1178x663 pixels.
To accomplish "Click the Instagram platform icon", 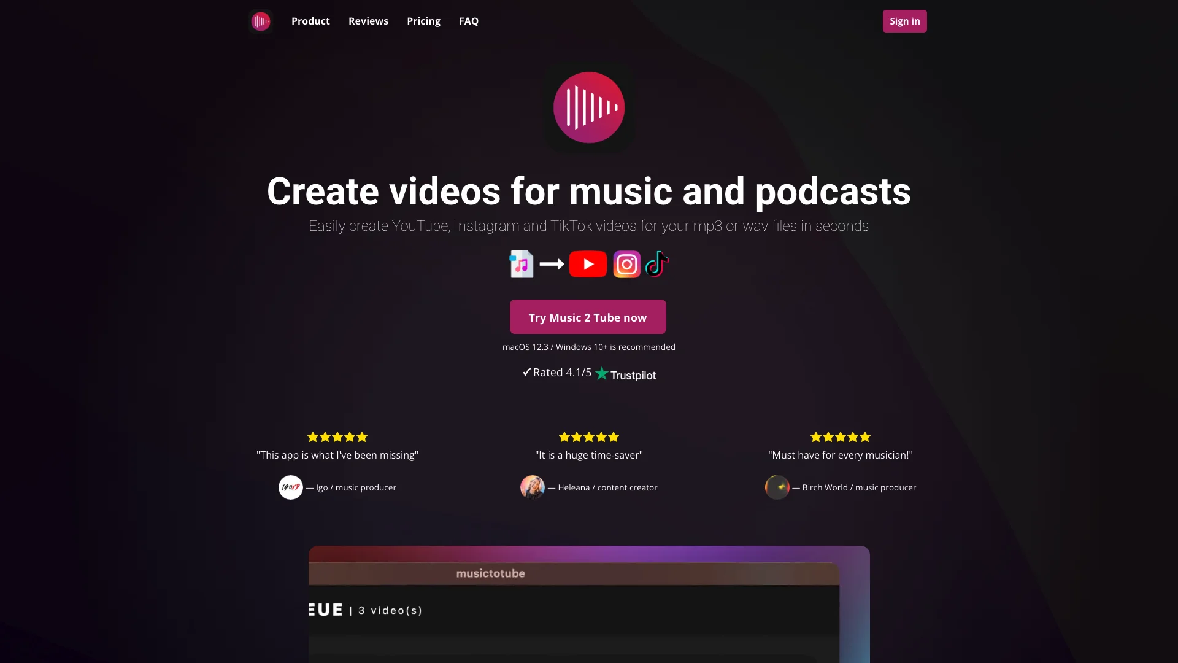I will tap(626, 264).
